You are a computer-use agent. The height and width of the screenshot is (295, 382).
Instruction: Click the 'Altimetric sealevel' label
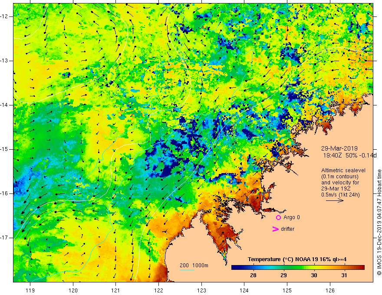click(x=343, y=170)
